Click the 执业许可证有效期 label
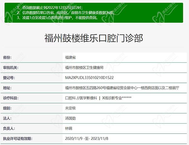 (18, 138)
